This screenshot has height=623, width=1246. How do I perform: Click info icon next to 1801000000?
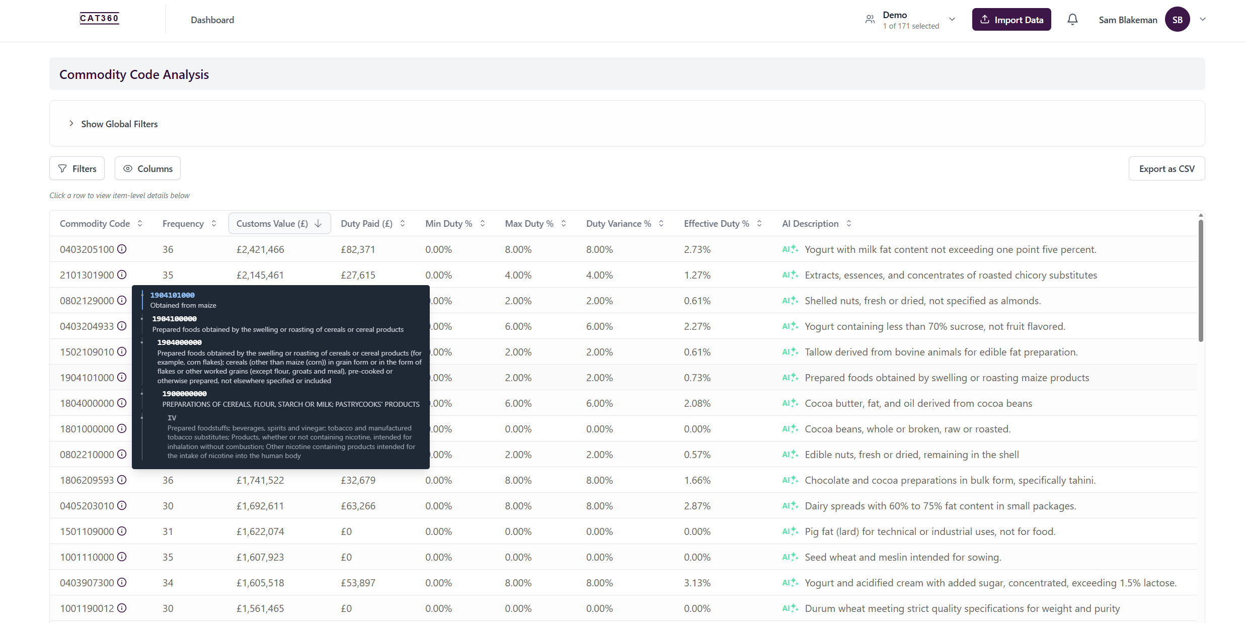pos(122,428)
